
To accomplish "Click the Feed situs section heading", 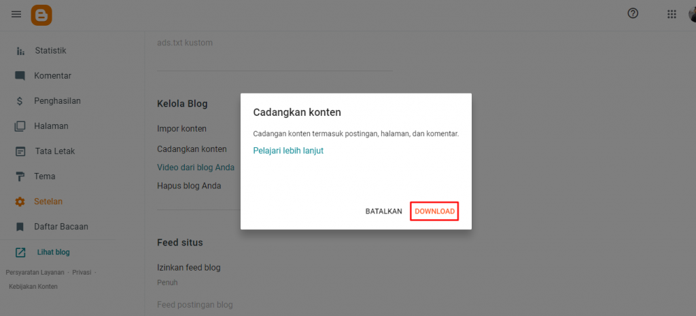I will pos(179,243).
